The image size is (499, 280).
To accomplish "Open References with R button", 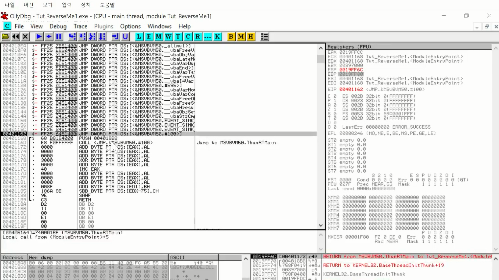I will [198, 37].
